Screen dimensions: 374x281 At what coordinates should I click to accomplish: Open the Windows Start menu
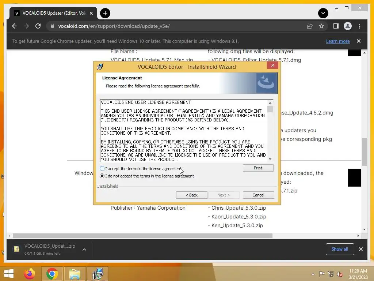click(9, 274)
